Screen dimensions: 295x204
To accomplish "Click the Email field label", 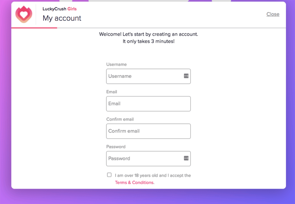I will click(112, 92).
